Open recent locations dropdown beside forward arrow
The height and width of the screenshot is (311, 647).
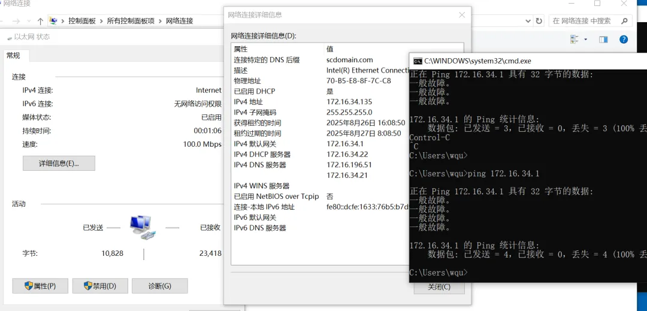(29, 21)
